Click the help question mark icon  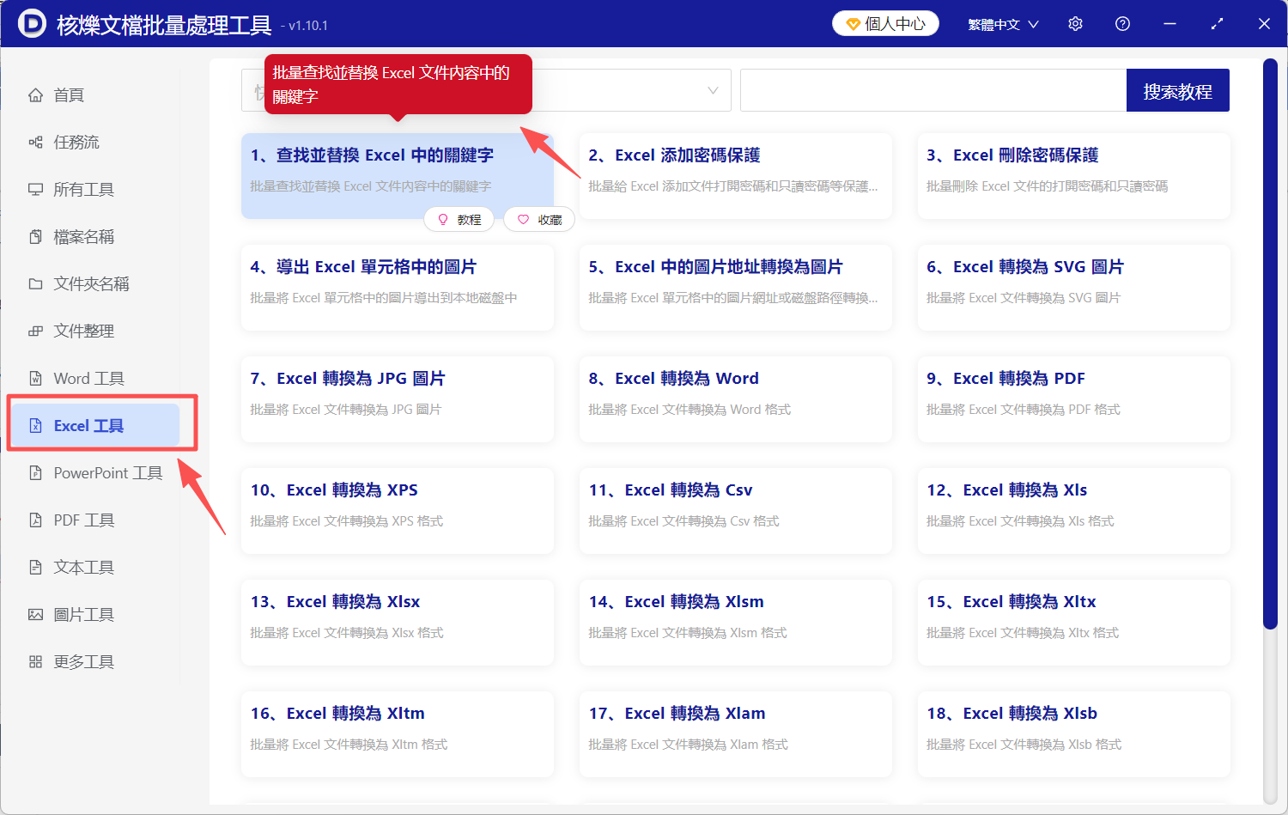coord(1122,23)
